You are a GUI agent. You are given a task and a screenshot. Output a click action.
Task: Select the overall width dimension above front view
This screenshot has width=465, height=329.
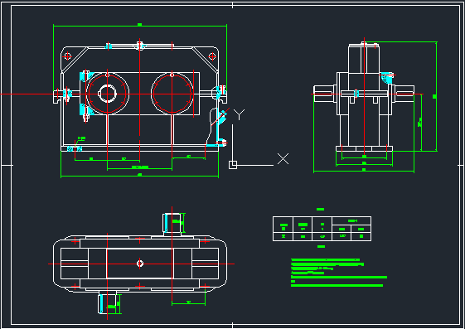pos(140,26)
